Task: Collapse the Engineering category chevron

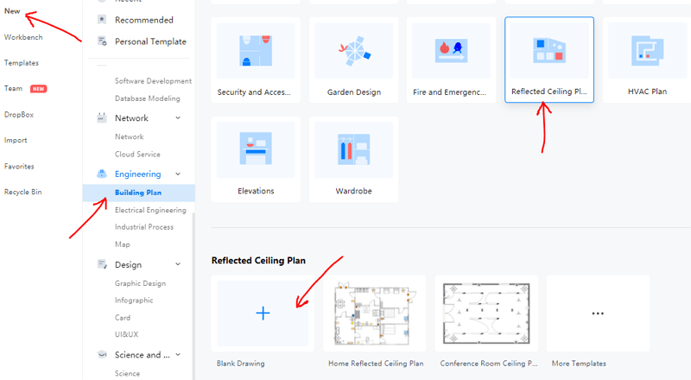Action: [x=178, y=174]
